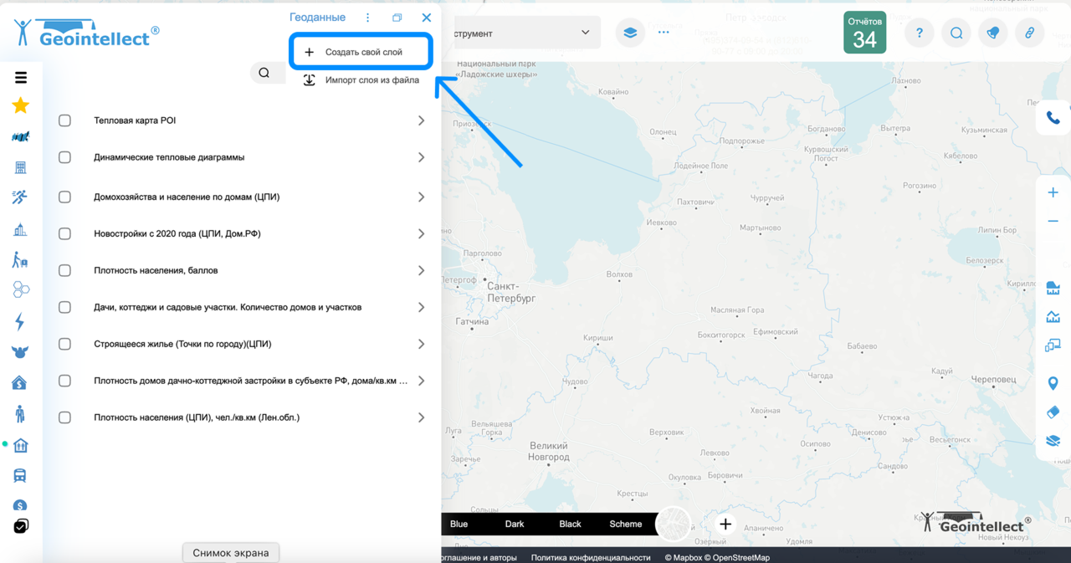The width and height of the screenshot is (1071, 563).
Task: Click the lightning bolt icon in left sidebar
Action: tap(20, 321)
